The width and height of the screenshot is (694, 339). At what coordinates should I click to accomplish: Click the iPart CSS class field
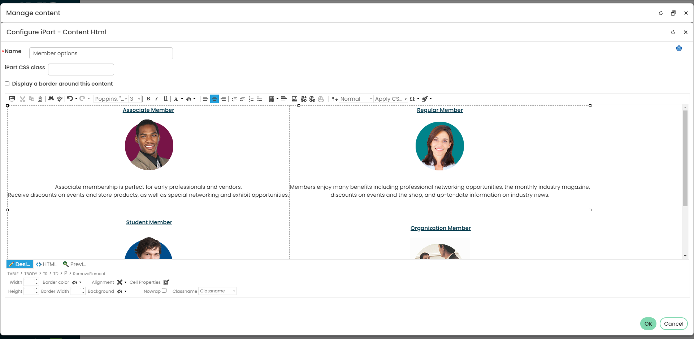coord(81,69)
